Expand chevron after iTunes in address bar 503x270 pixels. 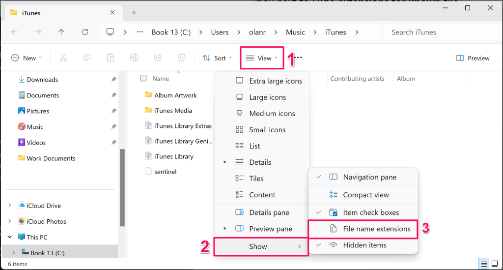(x=357, y=32)
